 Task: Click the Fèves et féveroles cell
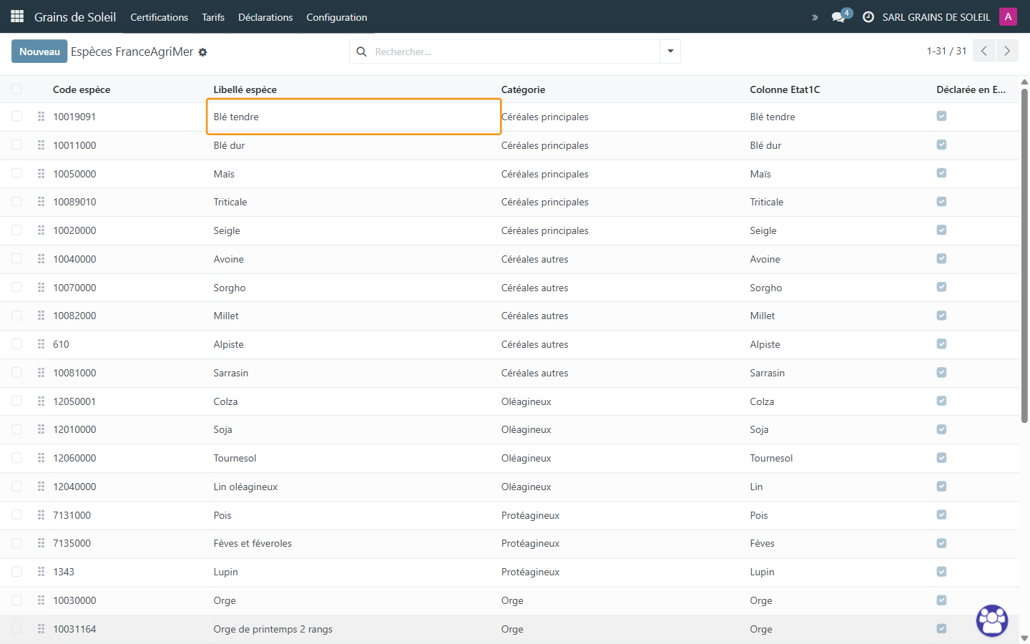(252, 543)
